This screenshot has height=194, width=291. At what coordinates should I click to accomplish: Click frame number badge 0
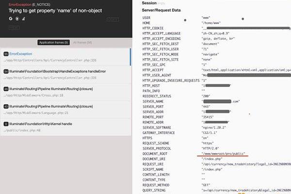click(x=5, y=124)
